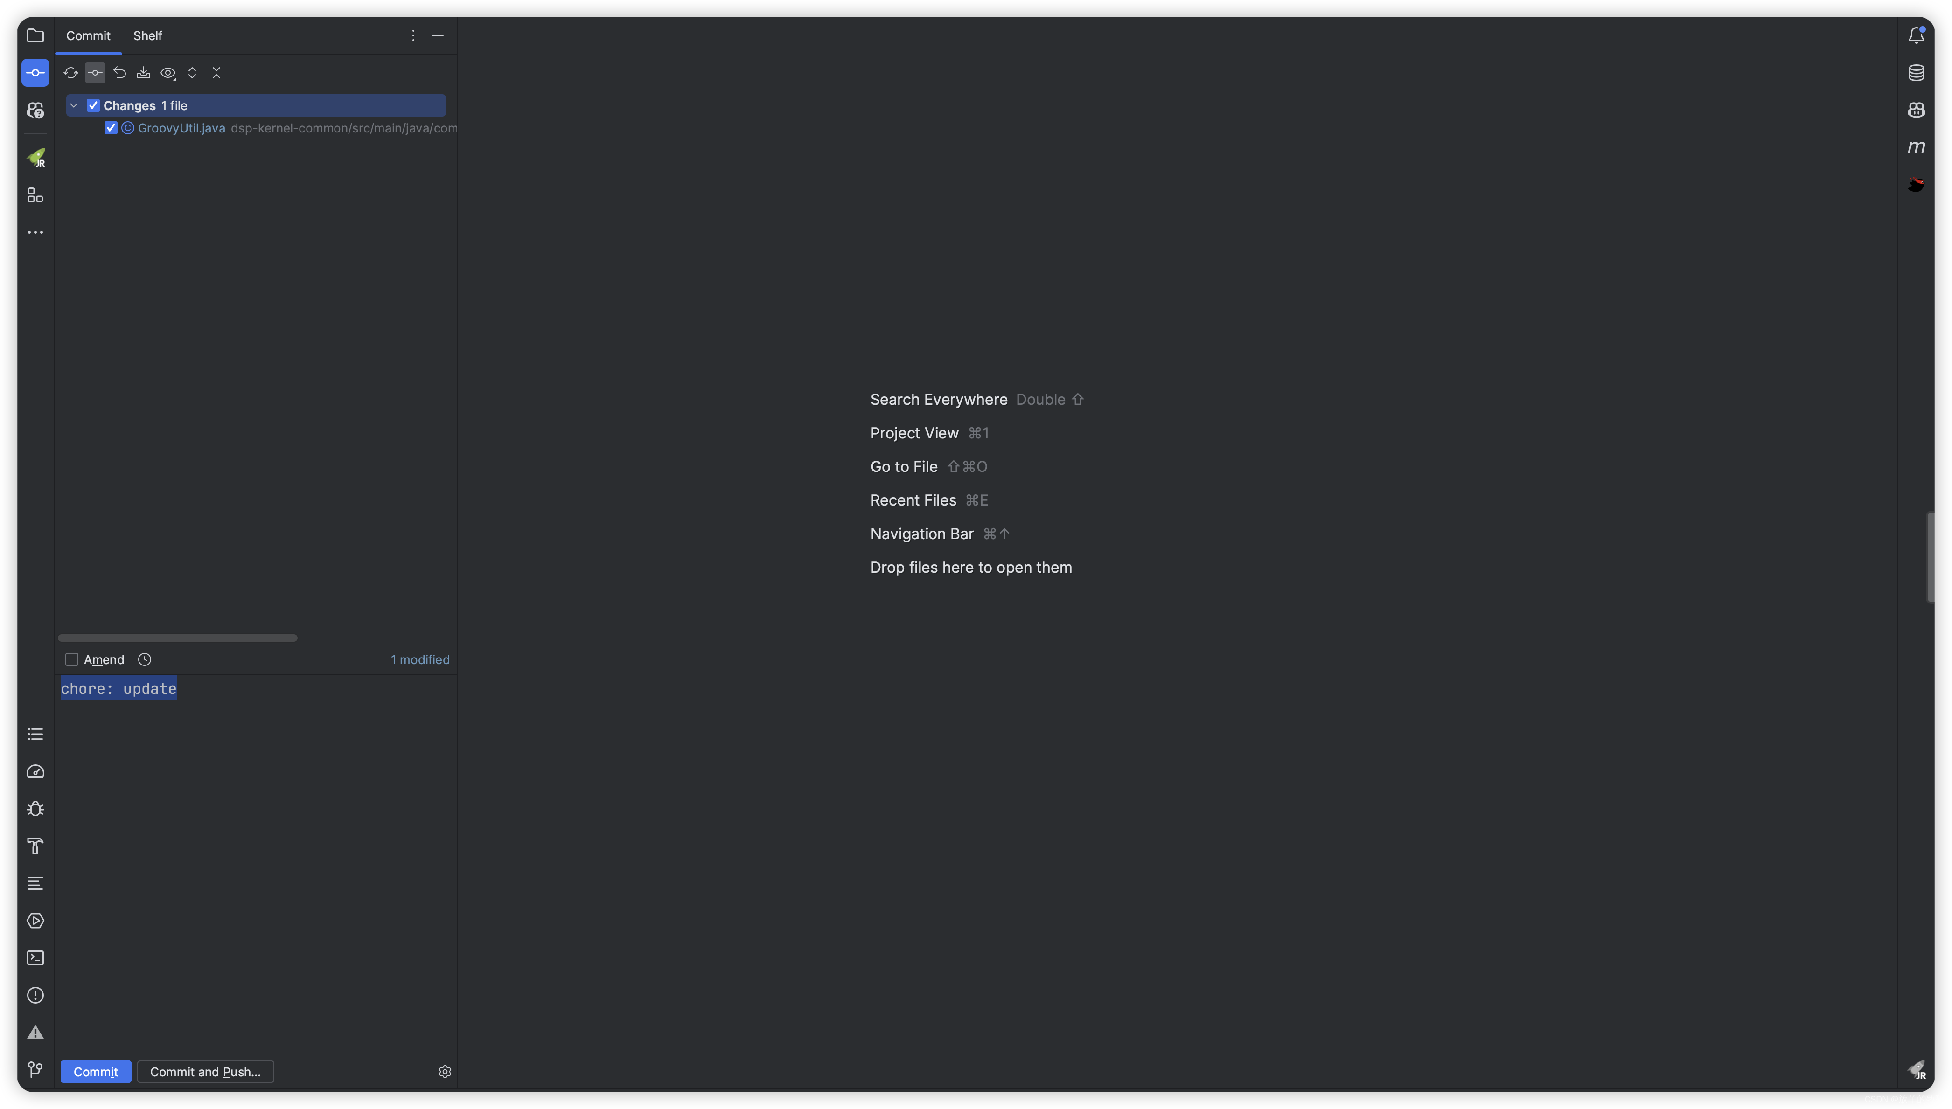
Task: Open the Database tool panel
Action: tap(1916, 72)
